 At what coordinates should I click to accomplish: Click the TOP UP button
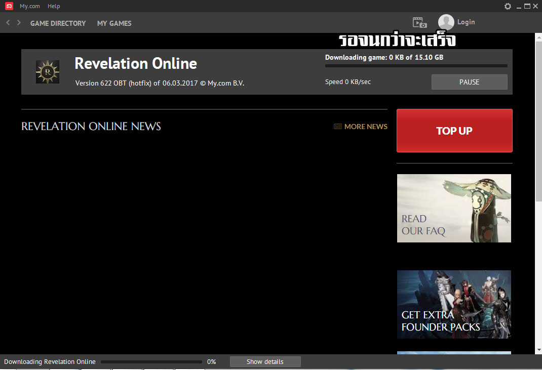pyautogui.click(x=454, y=131)
